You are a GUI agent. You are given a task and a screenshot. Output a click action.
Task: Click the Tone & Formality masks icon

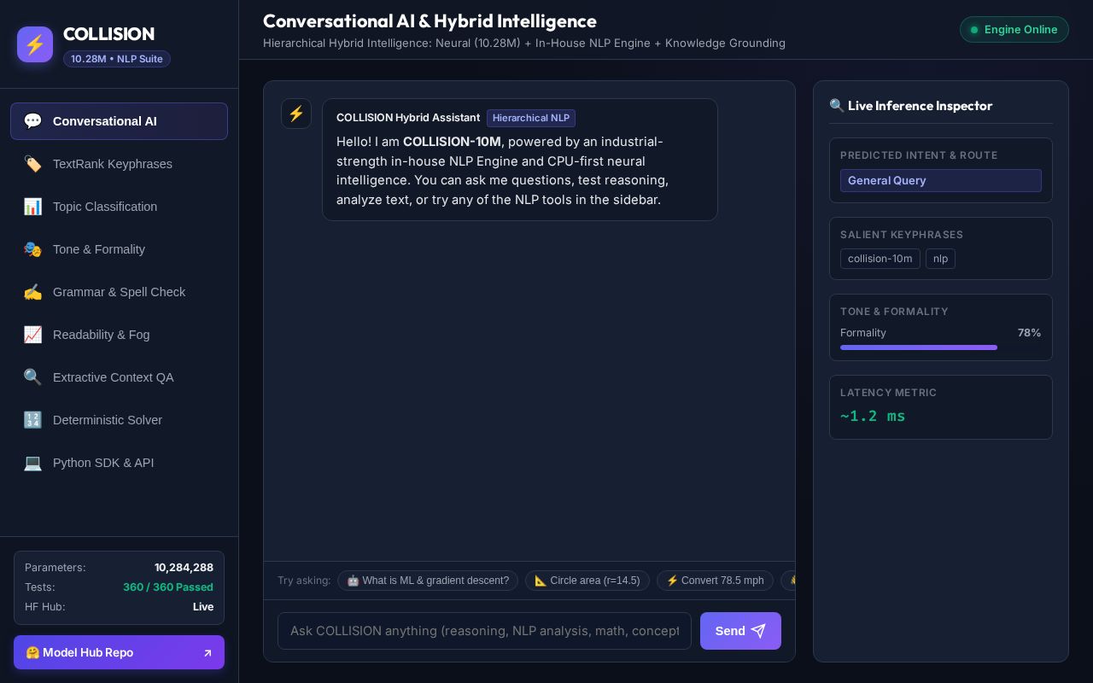32,249
